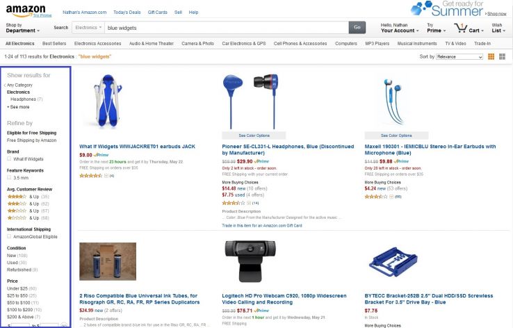Viewport: 513px width, 328px height.
Task: Click the blue widgets search field
Action: point(227,28)
